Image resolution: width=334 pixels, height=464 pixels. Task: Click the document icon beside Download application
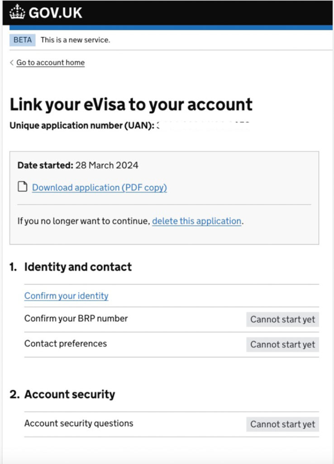[22, 187]
